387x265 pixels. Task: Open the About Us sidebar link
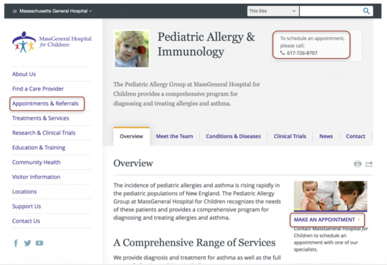point(24,74)
